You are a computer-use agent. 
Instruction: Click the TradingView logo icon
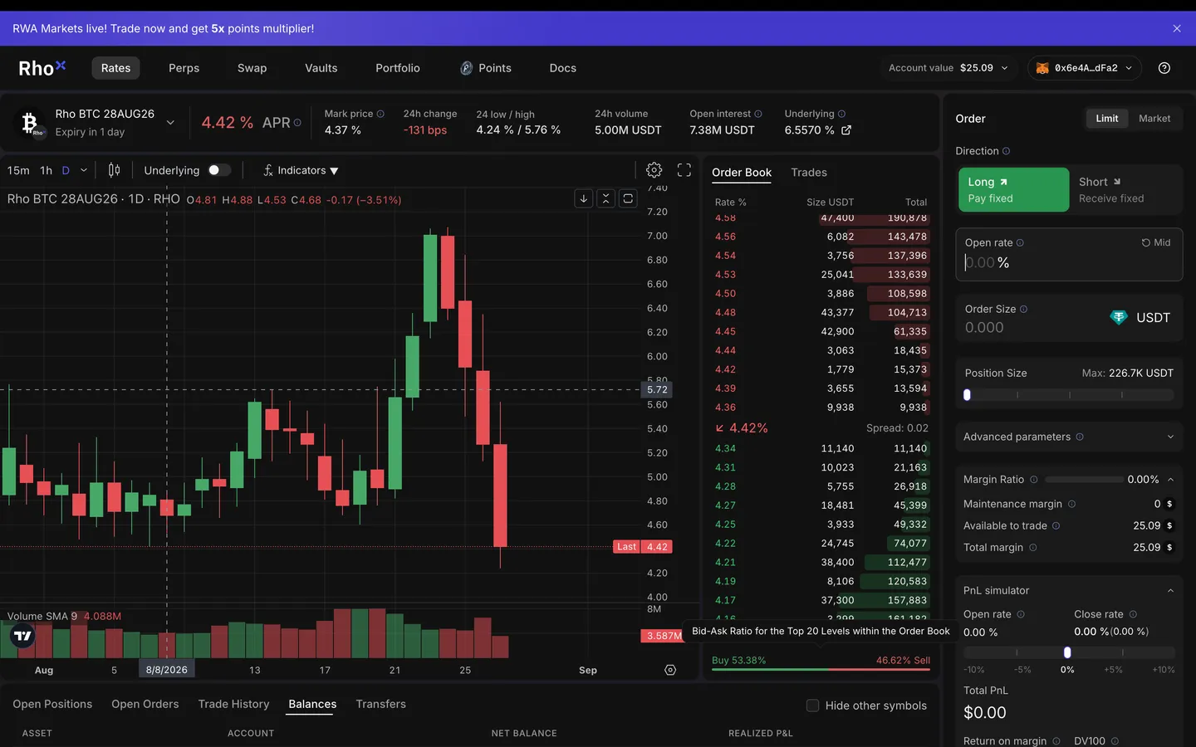coord(22,637)
